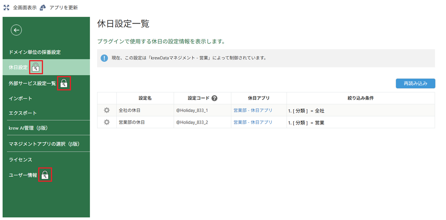Open ライセンス in the sidebar
The width and height of the screenshot is (446, 220).
[x=20, y=159]
